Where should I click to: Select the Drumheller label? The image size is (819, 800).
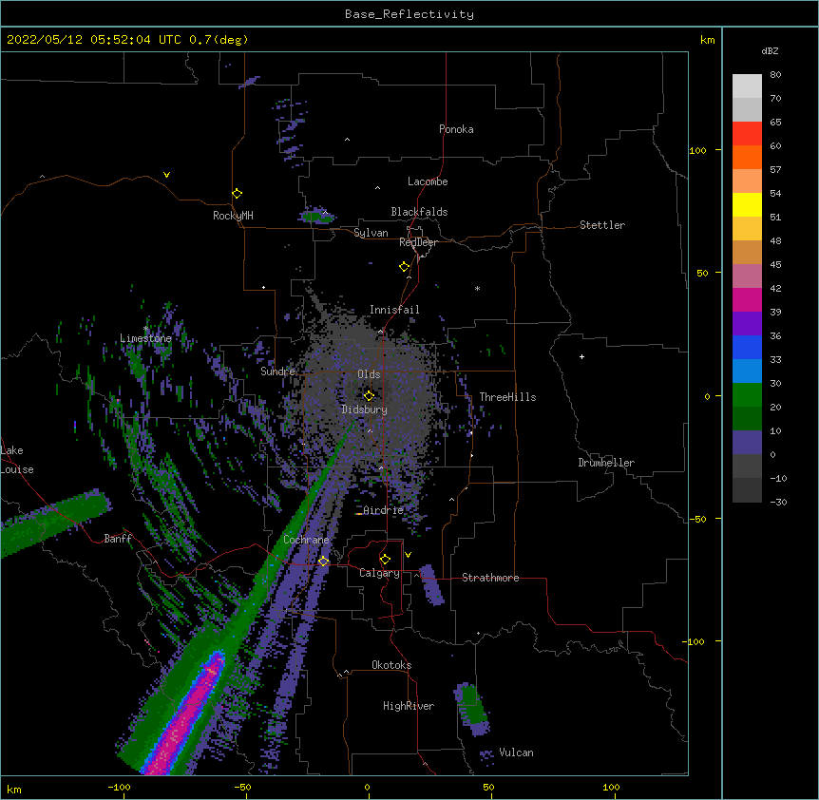click(606, 463)
